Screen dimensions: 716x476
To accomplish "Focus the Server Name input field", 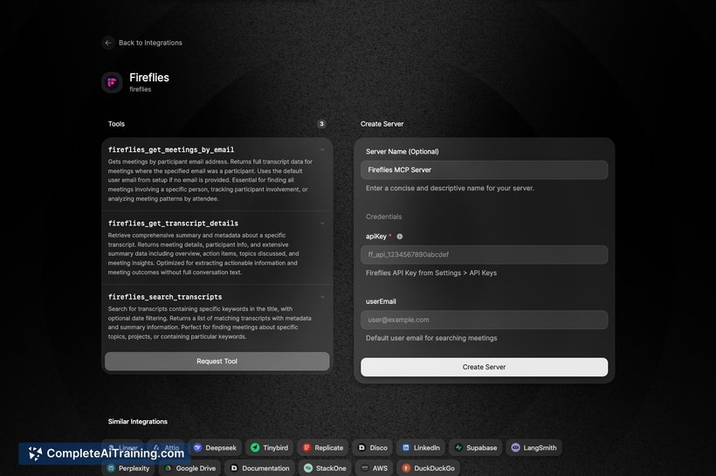I will (x=484, y=170).
